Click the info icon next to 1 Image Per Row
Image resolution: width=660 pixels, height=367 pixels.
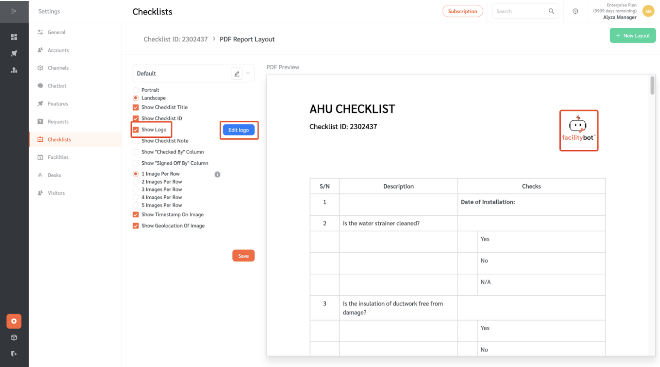click(x=218, y=174)
